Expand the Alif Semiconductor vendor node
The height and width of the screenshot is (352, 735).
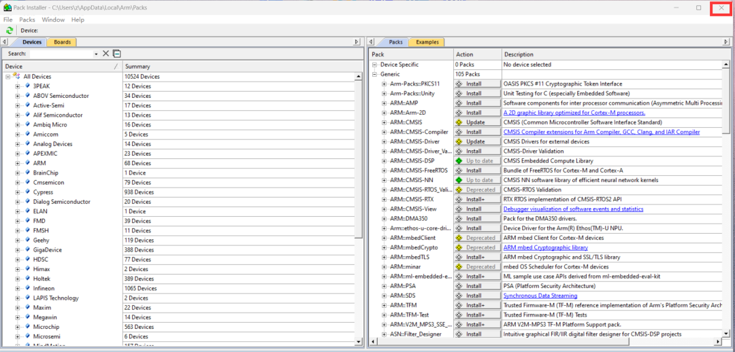tap(17, 115)
